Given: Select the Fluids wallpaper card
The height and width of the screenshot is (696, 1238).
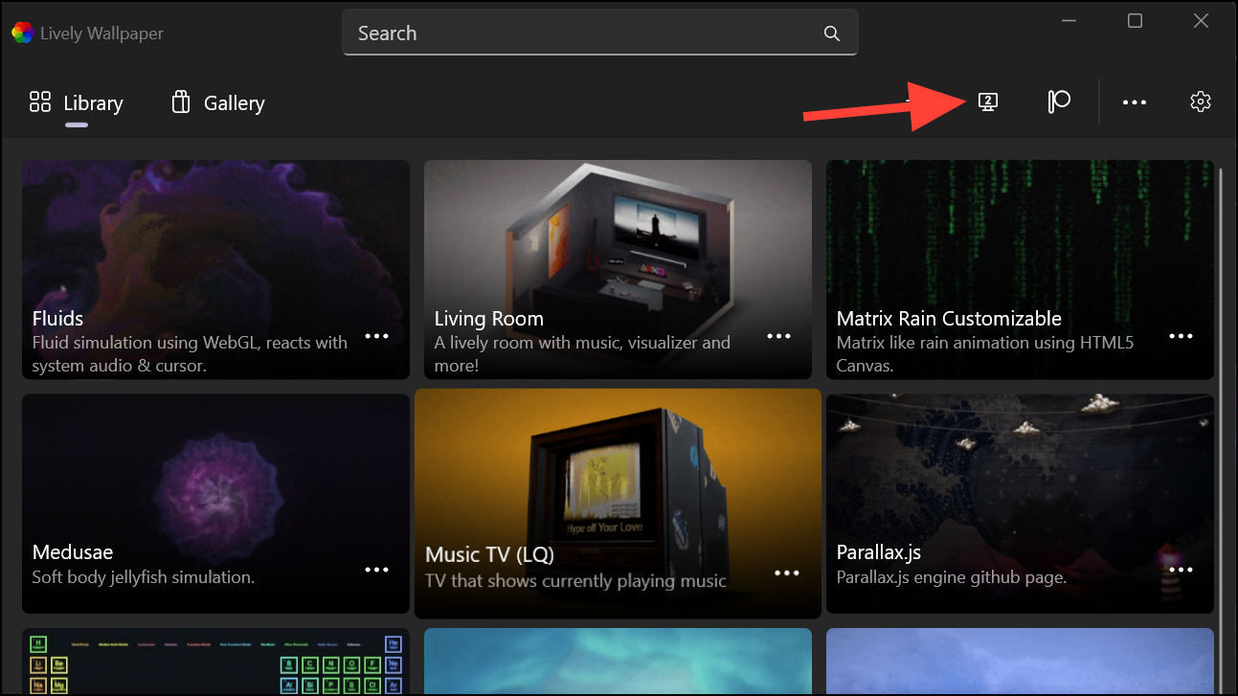Looking at the screenshot, I should [215, 270].
